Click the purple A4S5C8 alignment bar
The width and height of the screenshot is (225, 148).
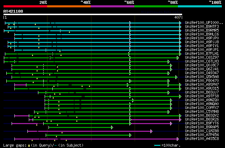[96, 139]
